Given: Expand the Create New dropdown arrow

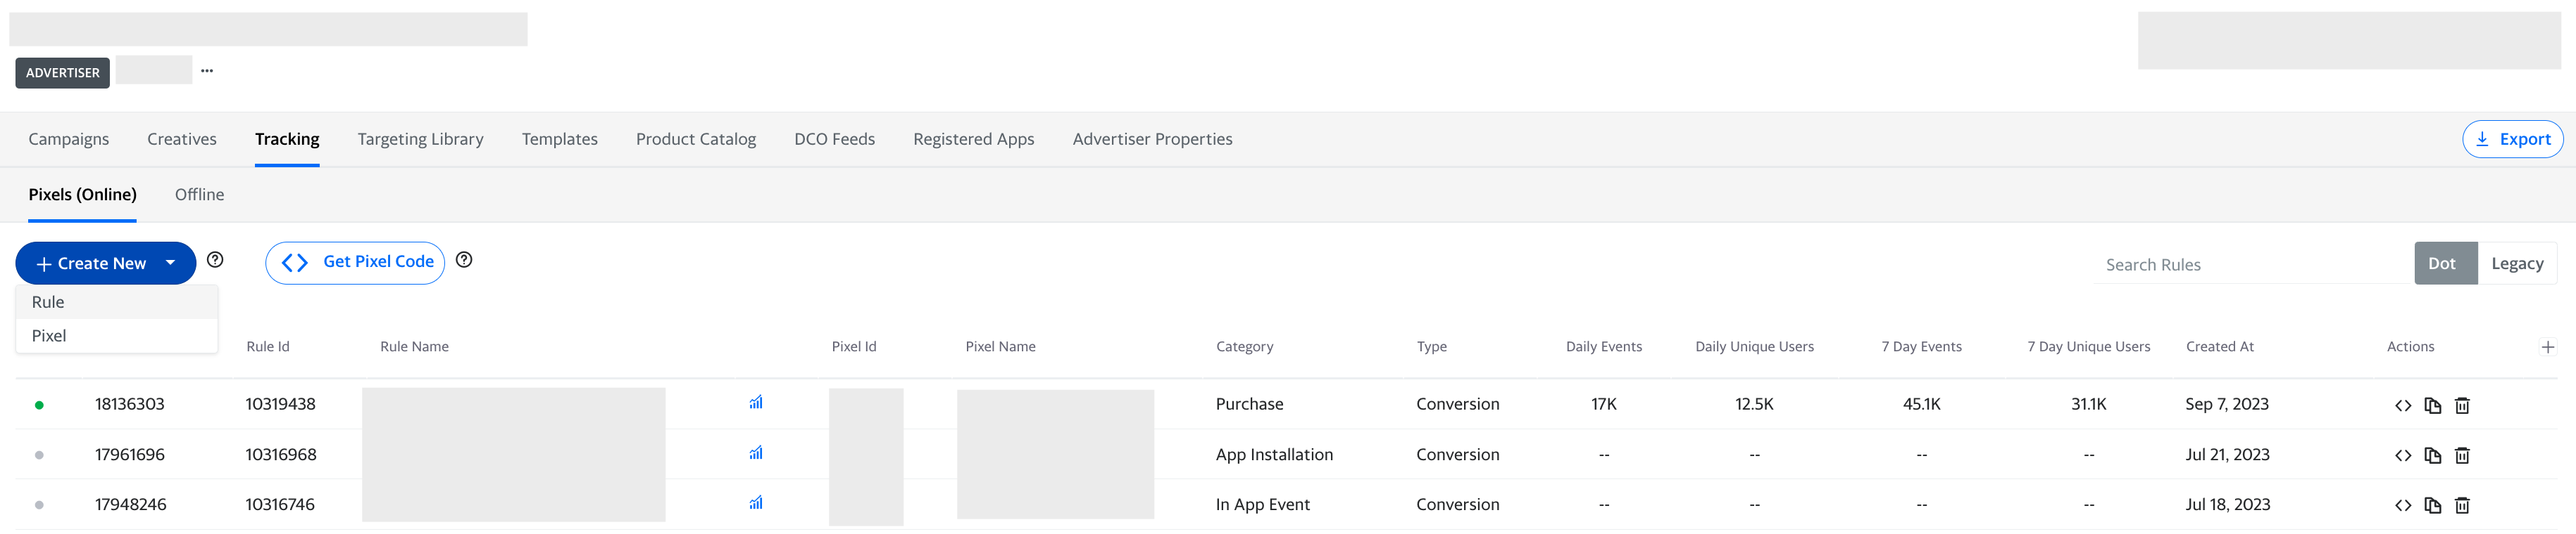Looking at the screenshot, I should 171,263.
